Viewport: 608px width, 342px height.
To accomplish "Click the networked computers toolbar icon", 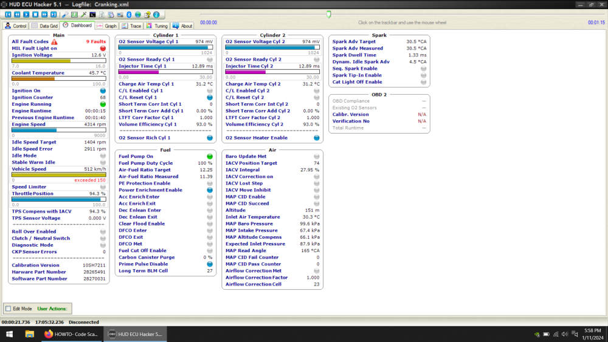I will coord(120,15).
